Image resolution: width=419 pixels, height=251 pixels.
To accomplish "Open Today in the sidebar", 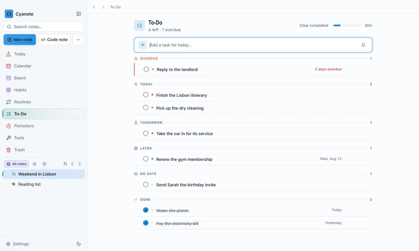I will click(44, 54).
